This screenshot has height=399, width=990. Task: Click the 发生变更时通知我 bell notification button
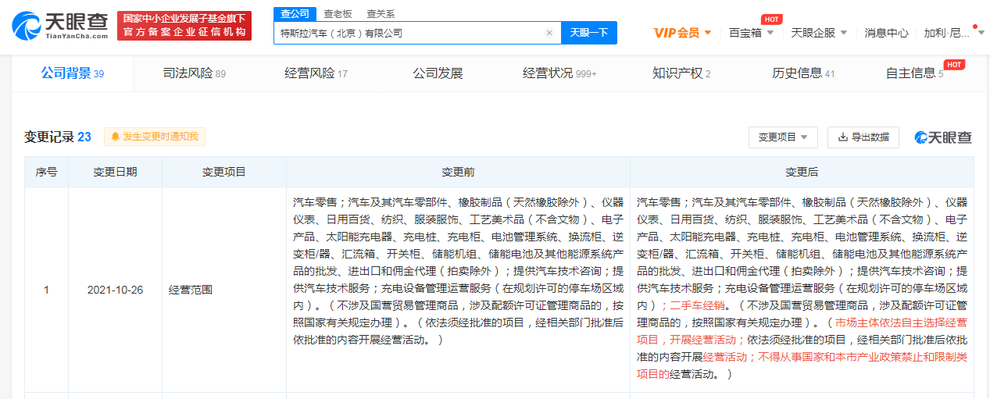pyautogui.click(x=155, y=137)
